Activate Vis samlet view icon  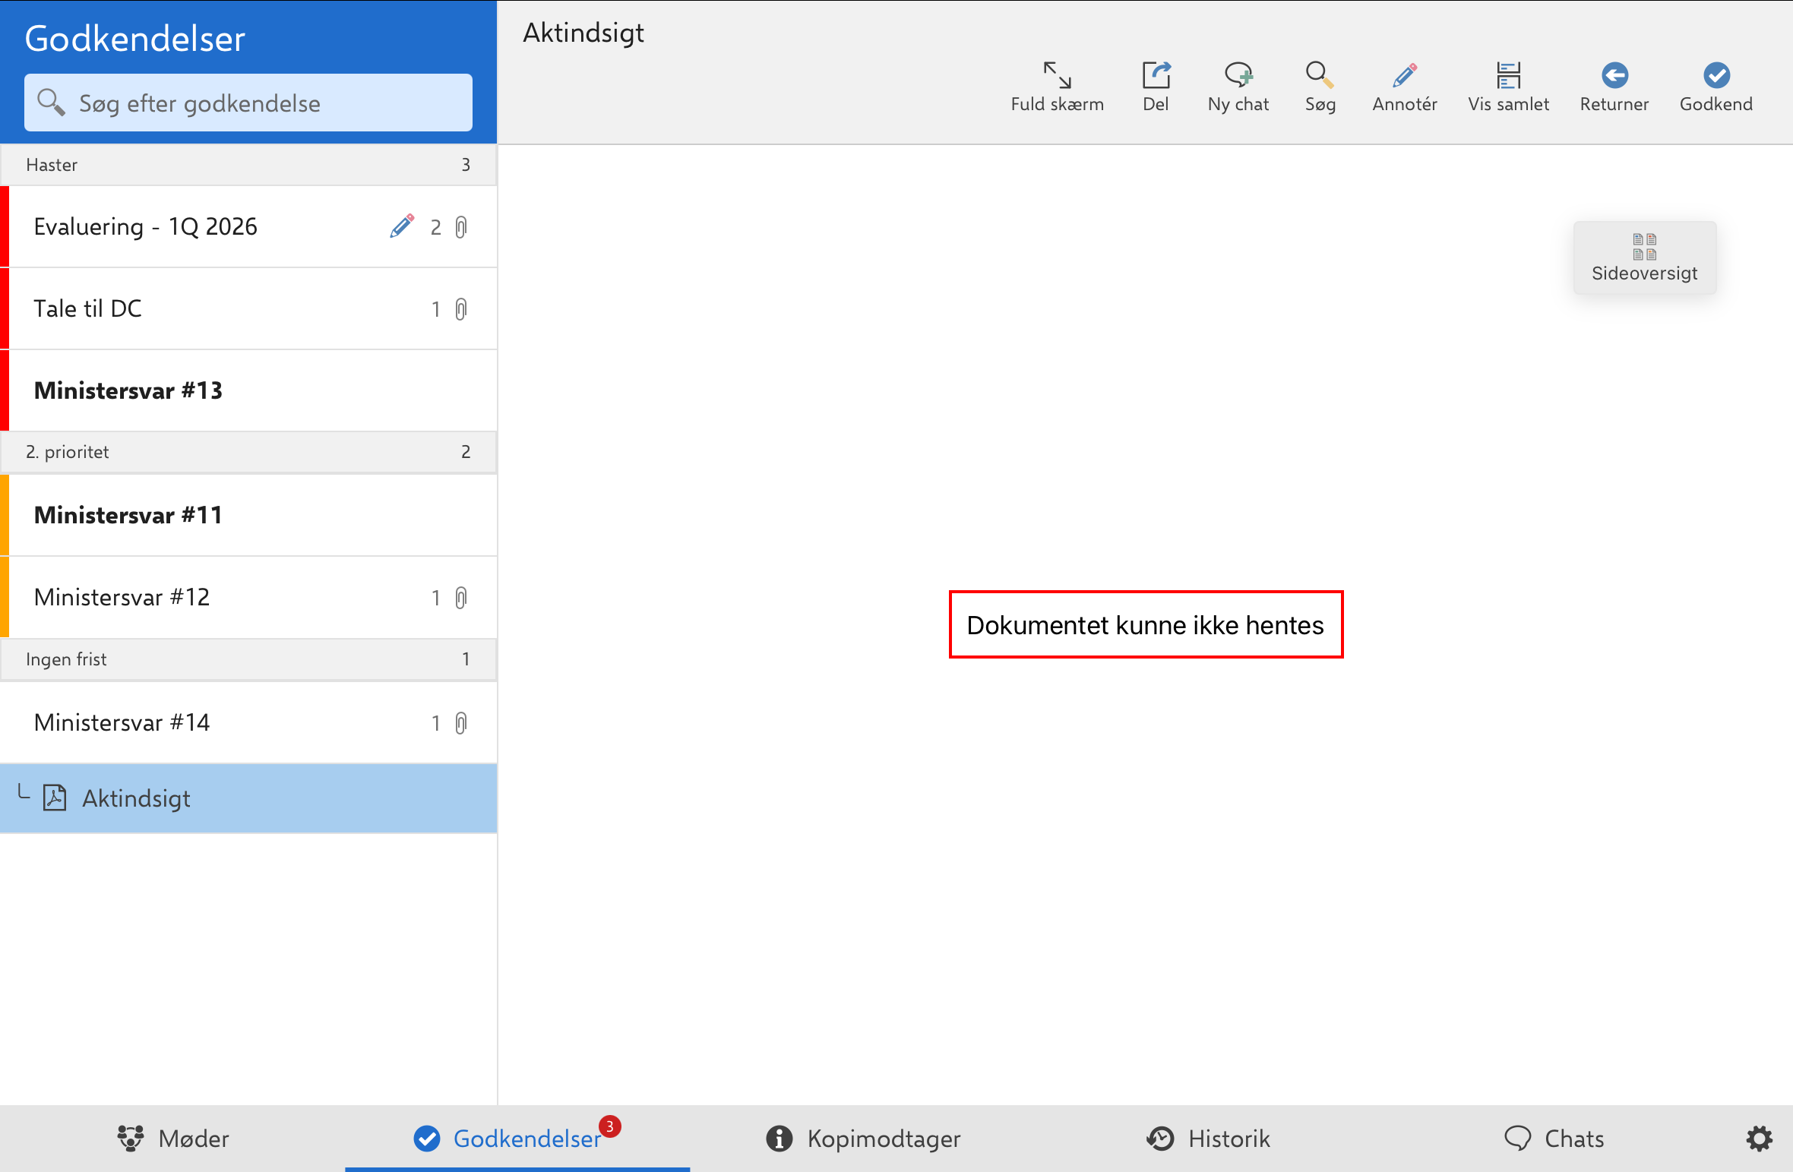pyautogui.click(x=1509, y=86)
